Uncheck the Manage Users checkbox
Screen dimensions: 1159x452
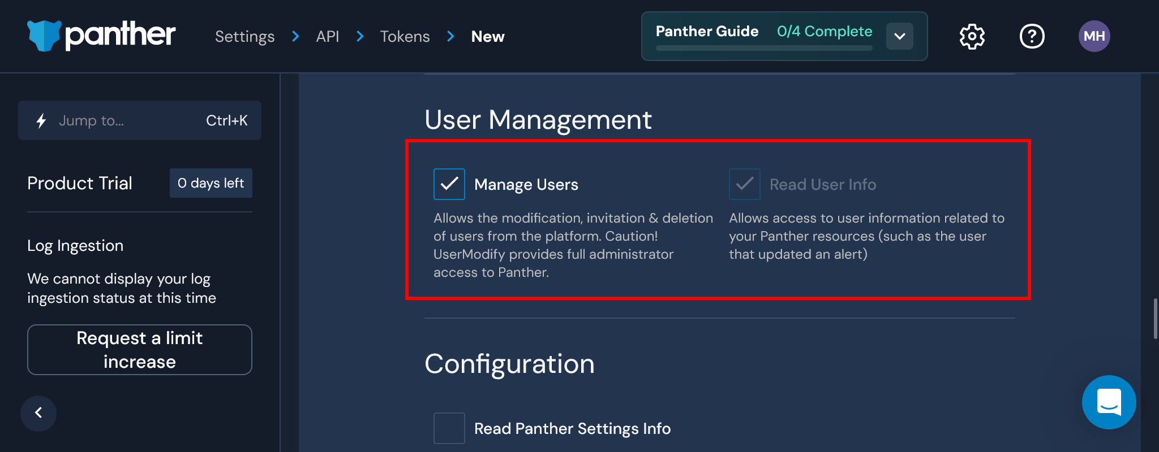tap(449, 184)
